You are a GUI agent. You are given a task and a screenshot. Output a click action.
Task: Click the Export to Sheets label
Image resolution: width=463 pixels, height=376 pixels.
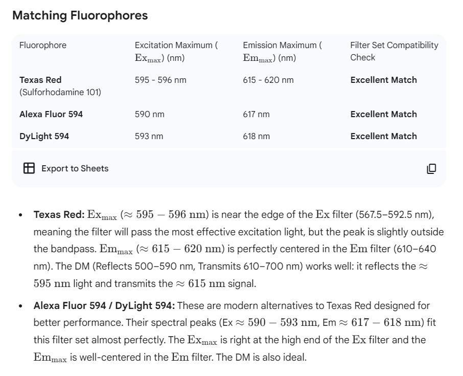[75, 168]
